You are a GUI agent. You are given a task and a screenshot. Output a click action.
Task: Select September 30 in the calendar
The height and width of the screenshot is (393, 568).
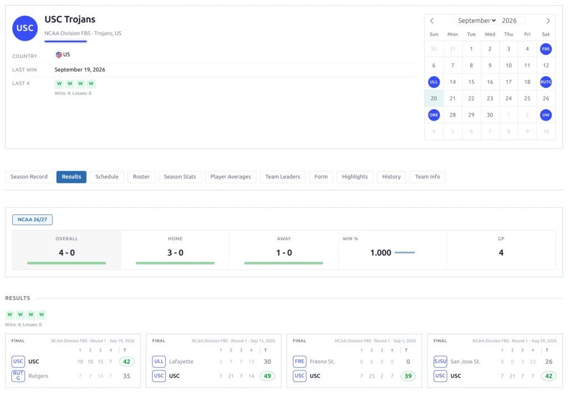click(x=490, y=115)
